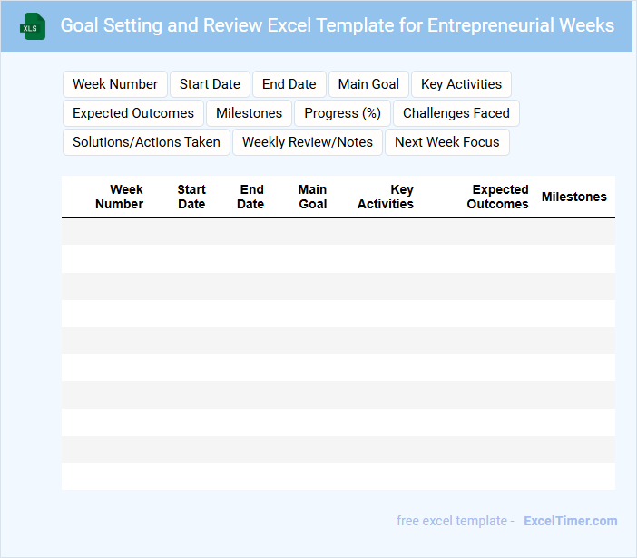637x558 pixels.
Task: Click the Milestones tag button
Action: point(250,113)
